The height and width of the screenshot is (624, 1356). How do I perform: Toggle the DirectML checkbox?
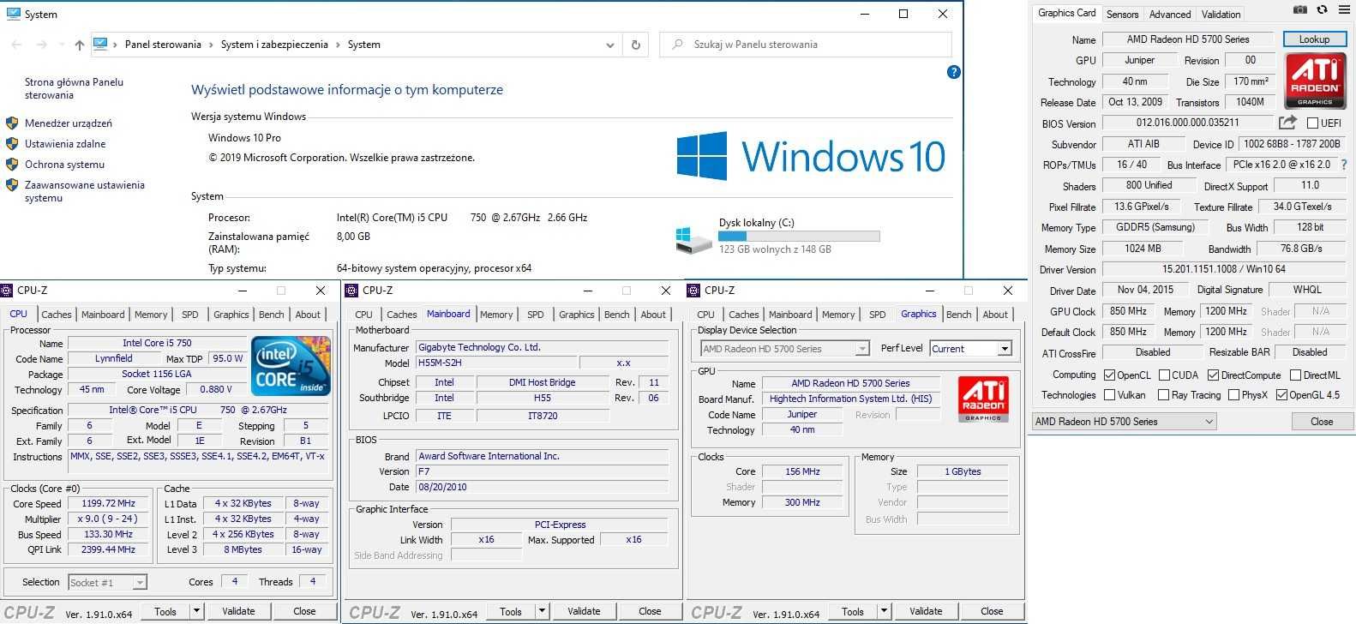pyautogui.click(x=1295, y=375)
